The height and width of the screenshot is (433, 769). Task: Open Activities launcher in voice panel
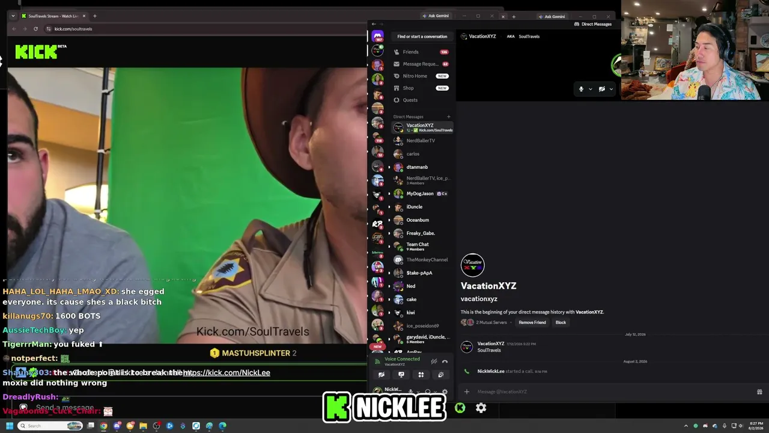pyautogui.click(x=421, y=375)
